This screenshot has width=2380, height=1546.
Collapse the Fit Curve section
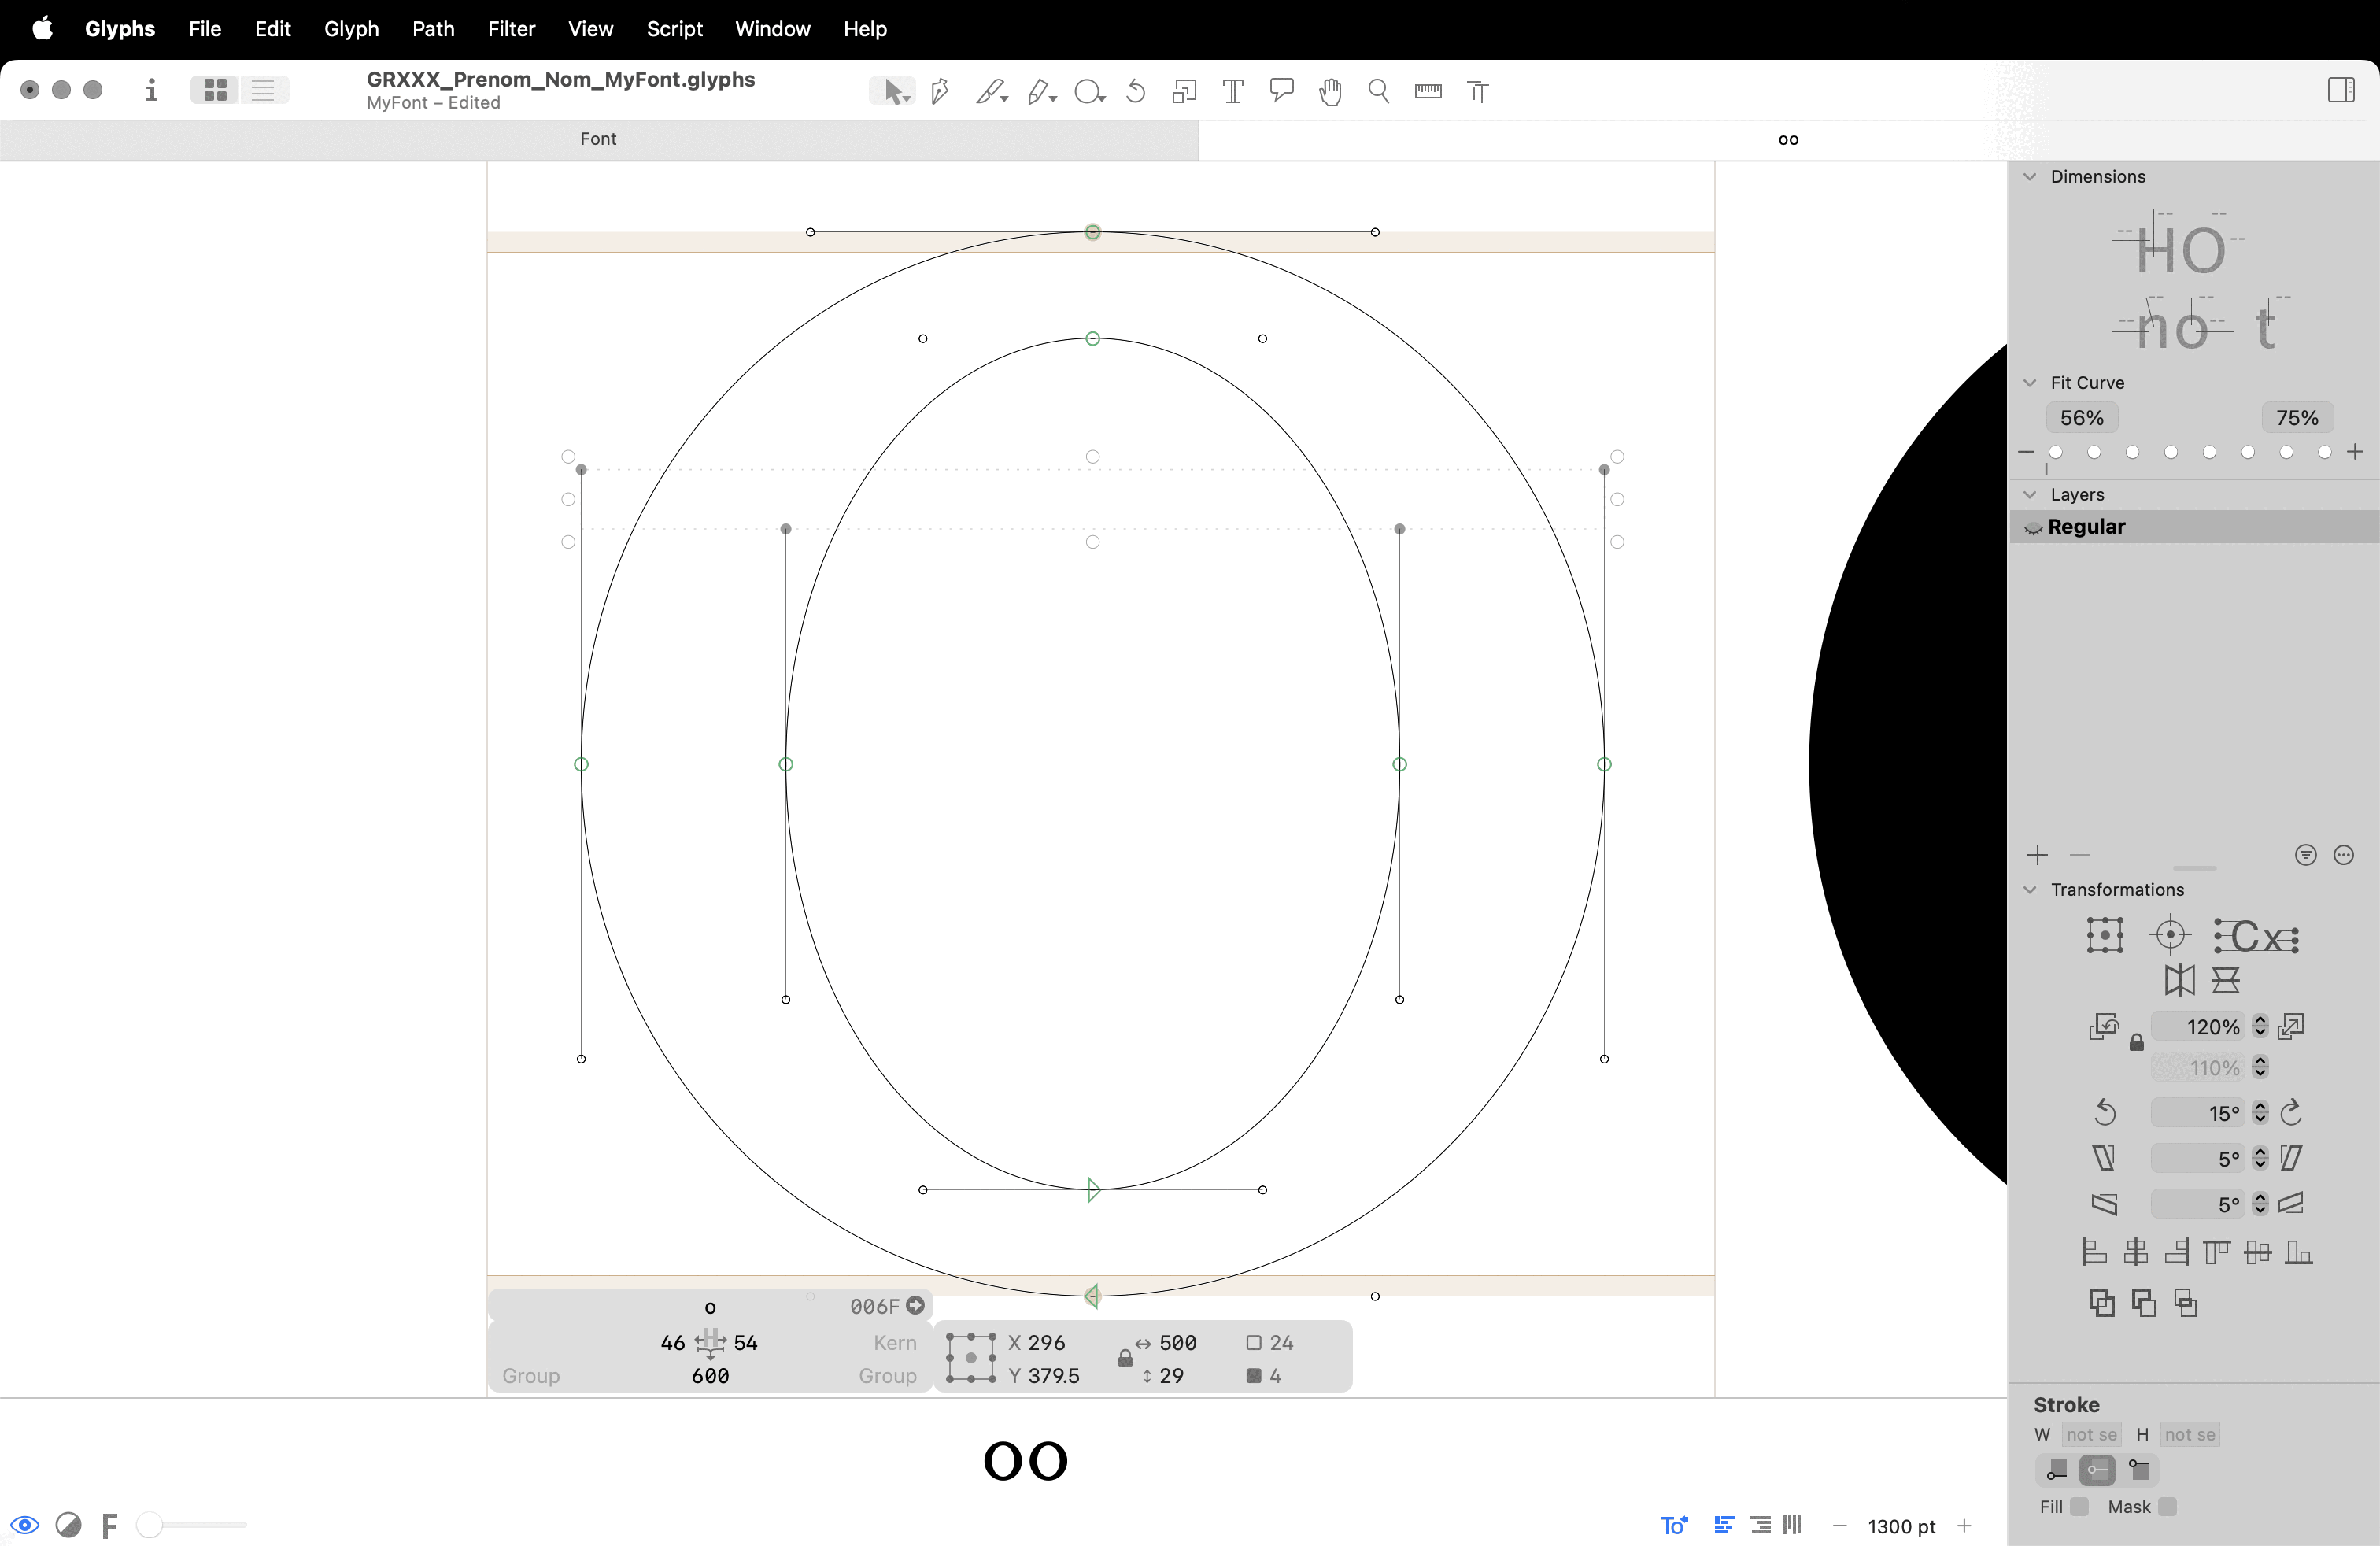point(2030,383)
